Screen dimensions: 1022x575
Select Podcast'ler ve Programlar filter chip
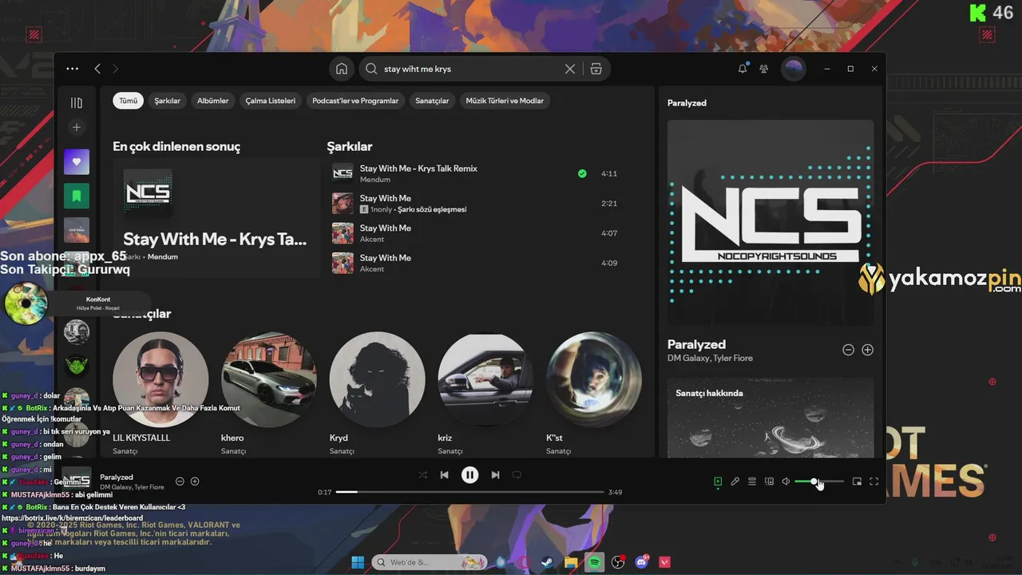point(355,101)
